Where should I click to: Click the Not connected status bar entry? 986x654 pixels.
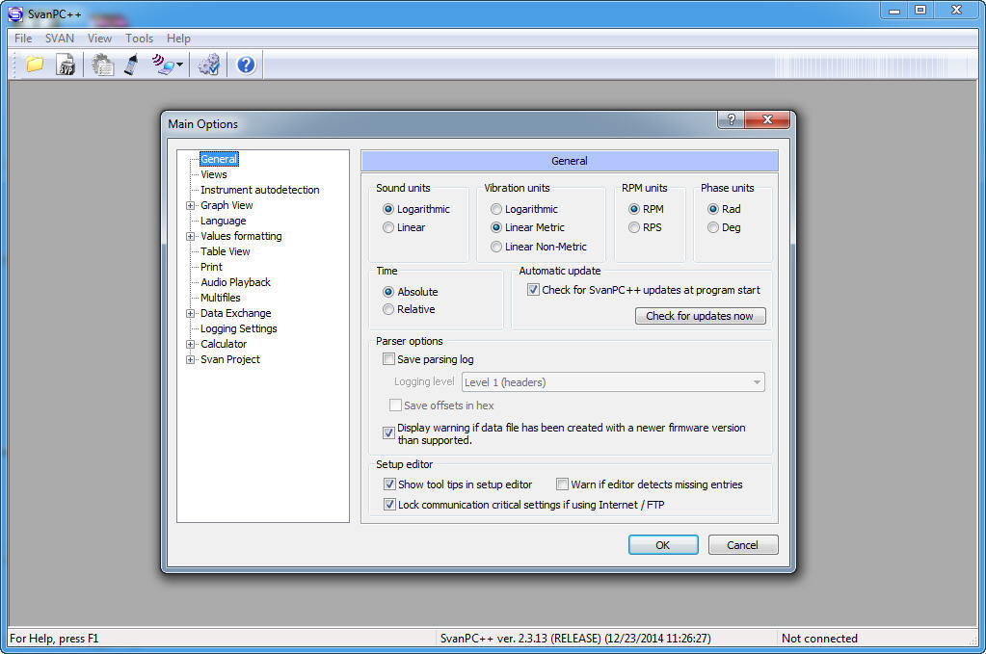tap(819, 639)
